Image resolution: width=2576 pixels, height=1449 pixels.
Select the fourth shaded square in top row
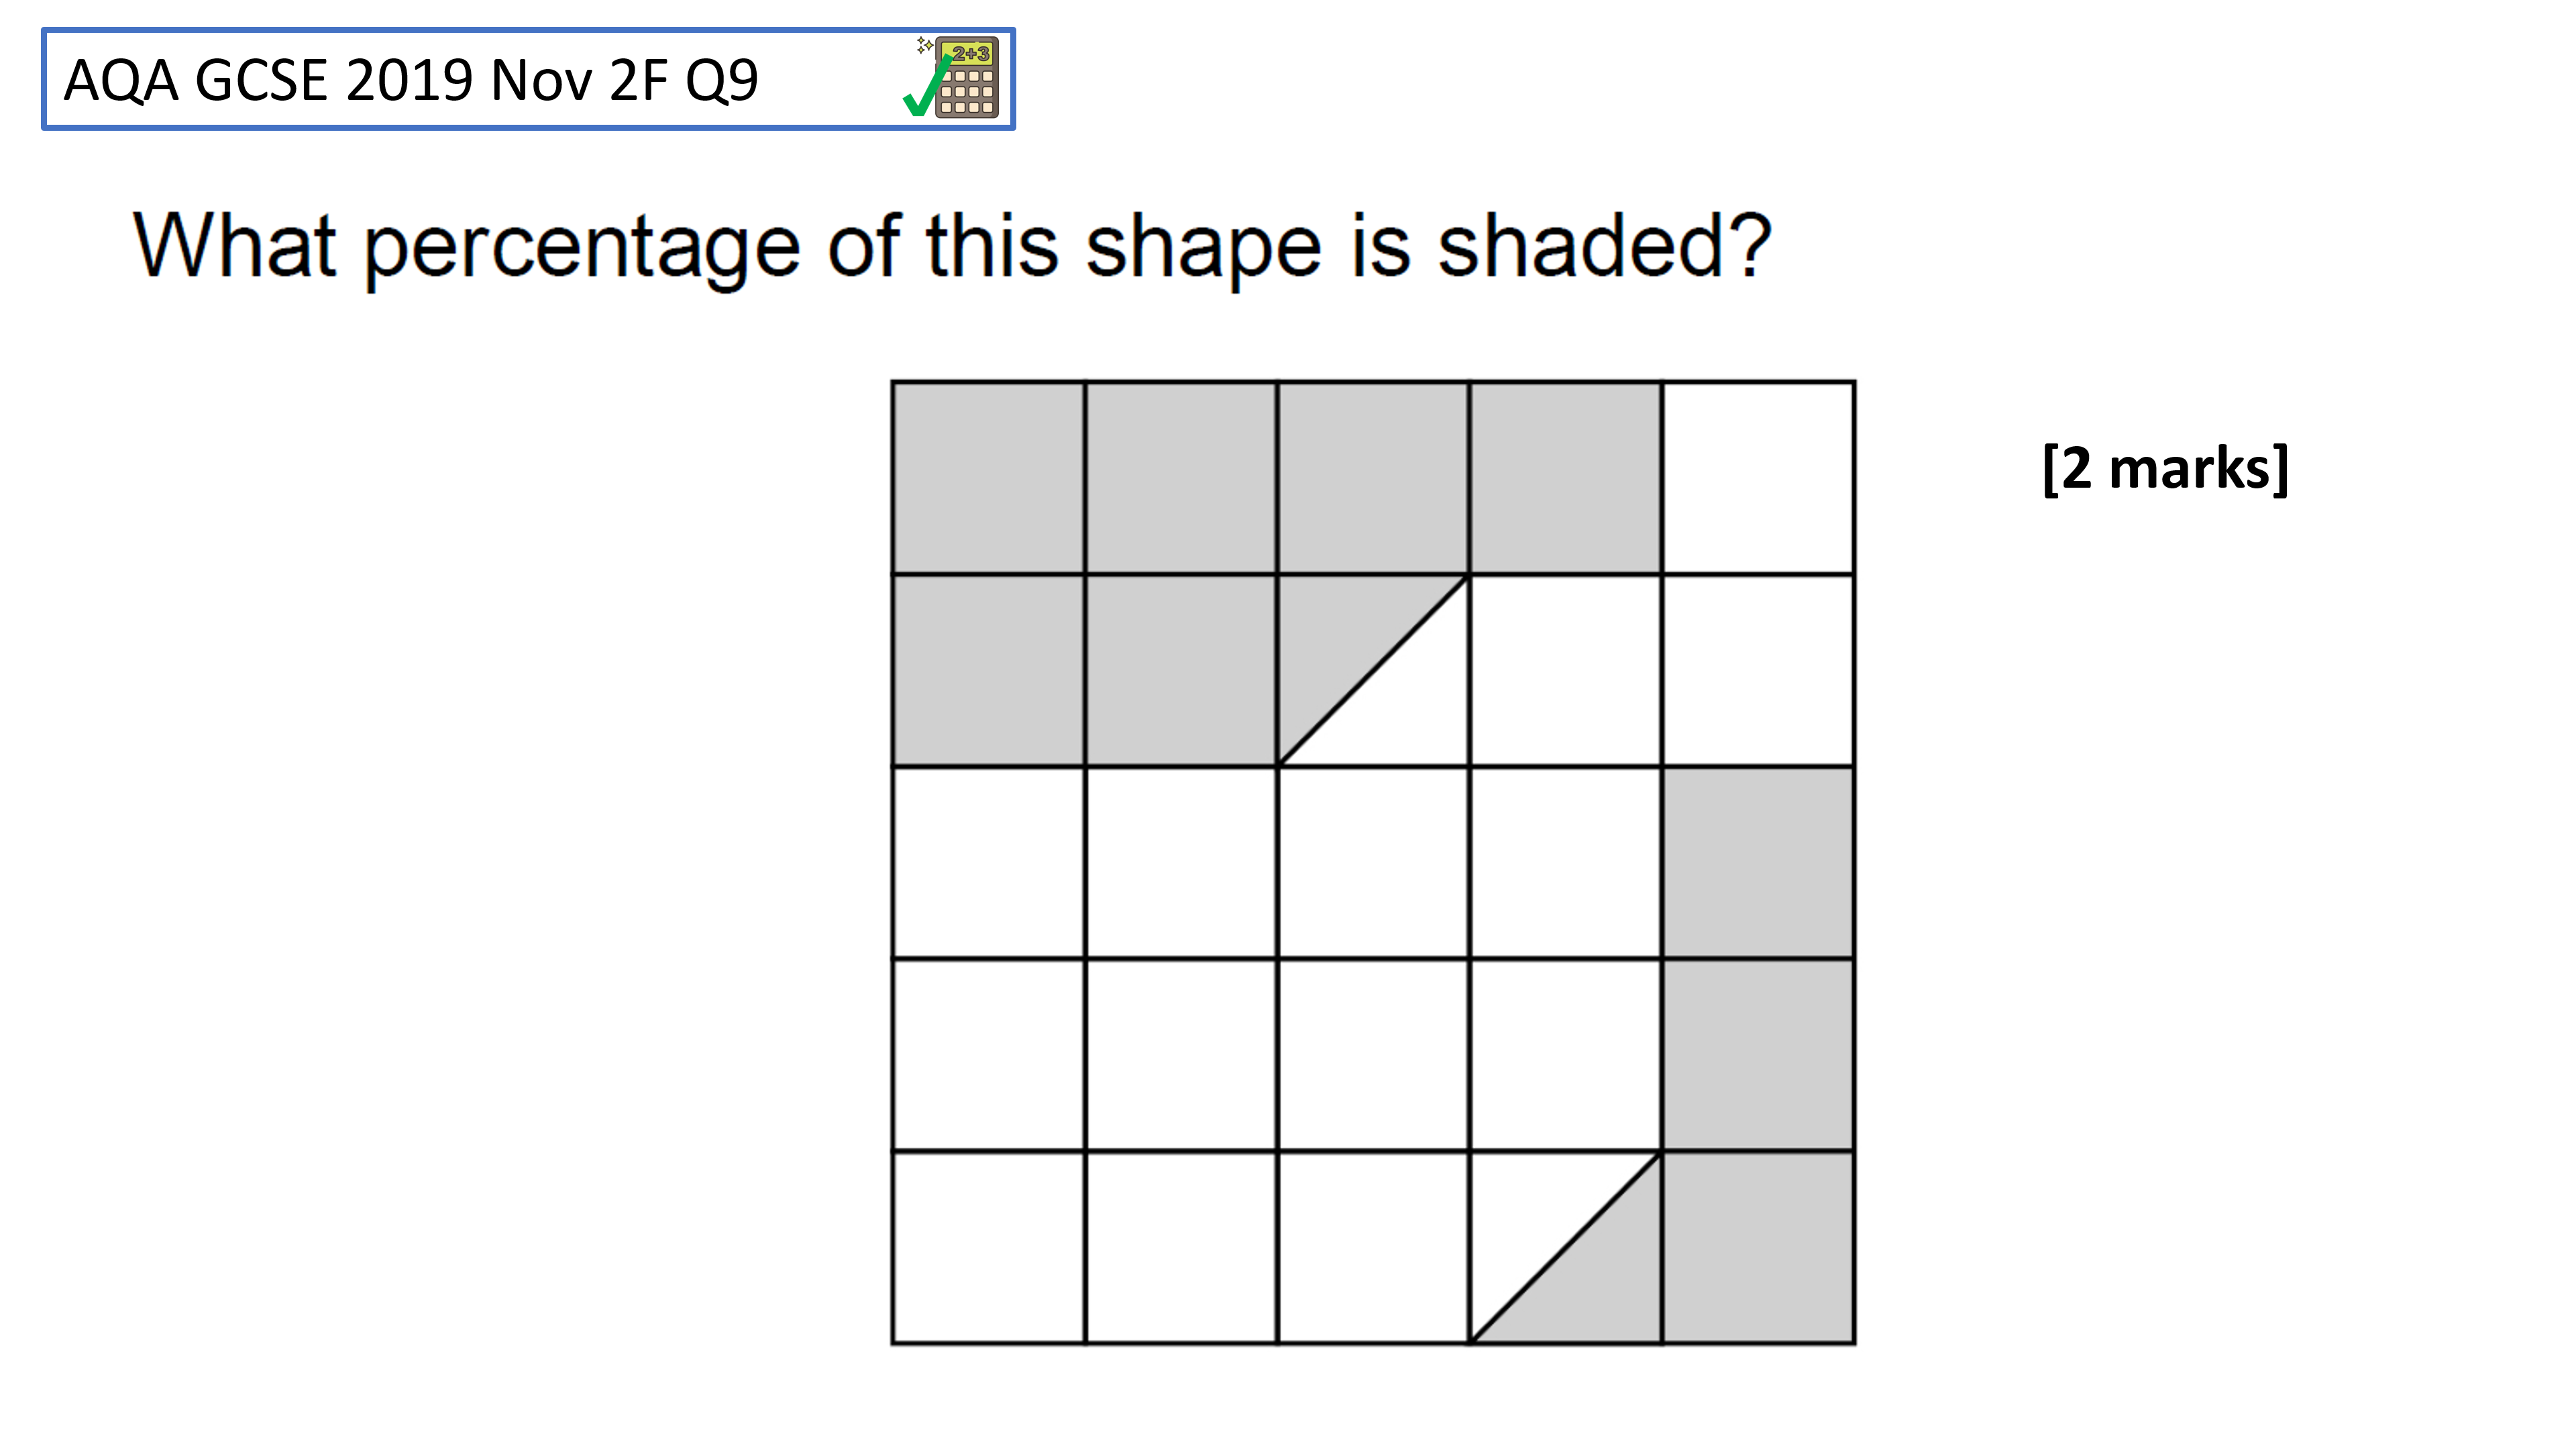(x=1566, y=478)
